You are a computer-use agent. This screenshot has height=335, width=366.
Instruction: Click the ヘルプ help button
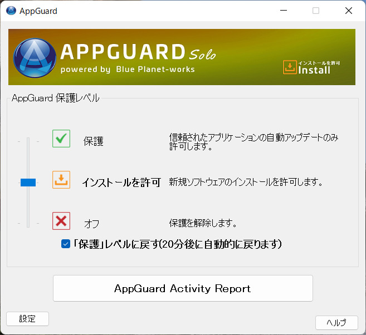(336, 323)
